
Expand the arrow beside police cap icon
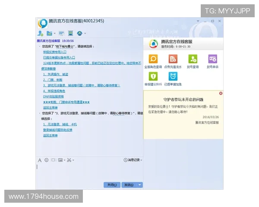coord(85,33)
